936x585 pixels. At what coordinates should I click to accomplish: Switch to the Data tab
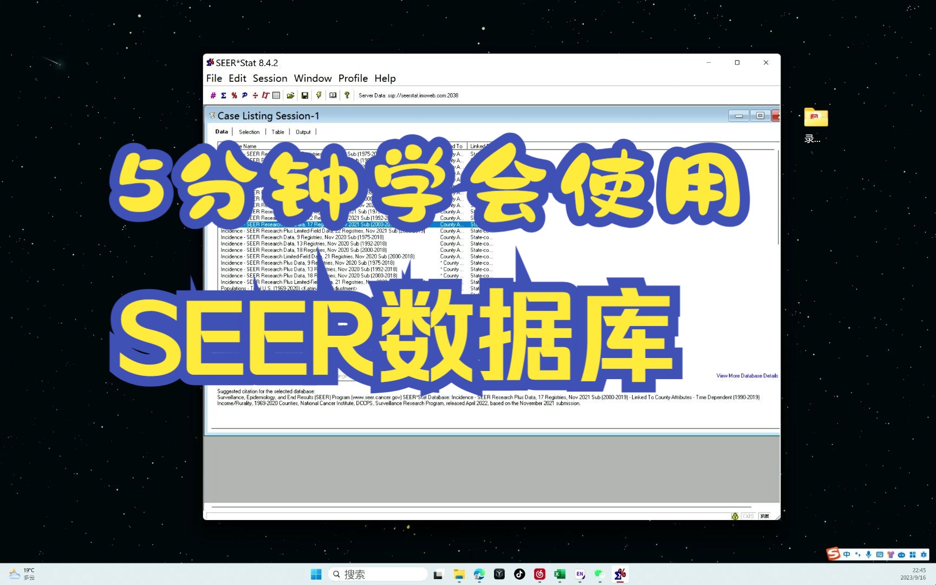click(x=222, y=132)
